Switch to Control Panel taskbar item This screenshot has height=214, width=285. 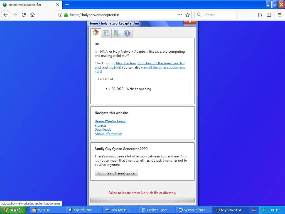click(84, 210)
